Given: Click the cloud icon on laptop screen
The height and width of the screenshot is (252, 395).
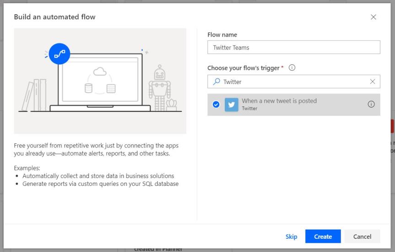Looking at the screenshot, I should (100, 72).
